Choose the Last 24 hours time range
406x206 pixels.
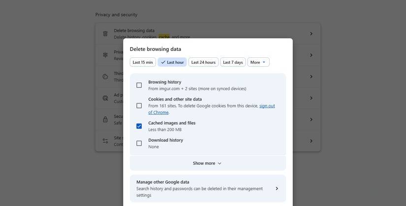(x=203, y=62)
